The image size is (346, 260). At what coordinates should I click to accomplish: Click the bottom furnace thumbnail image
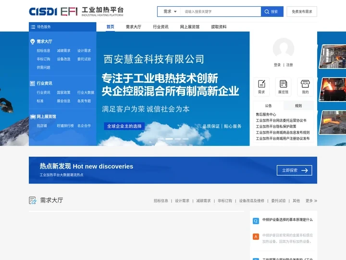point(333,122)
